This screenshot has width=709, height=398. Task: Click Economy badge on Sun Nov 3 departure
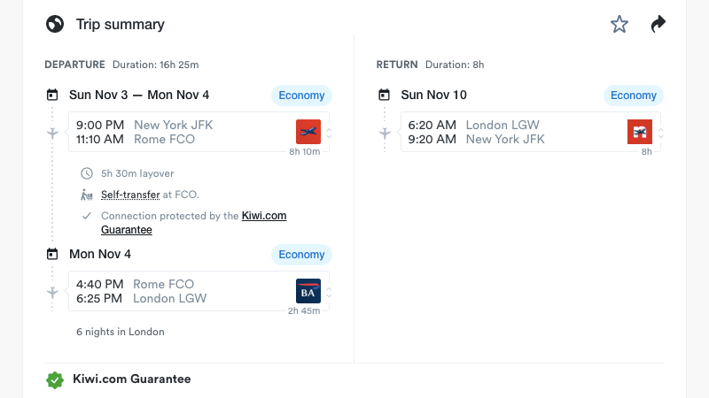click(x=301, y=96)
